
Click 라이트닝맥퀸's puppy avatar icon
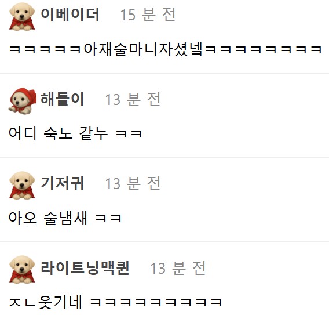(x=22, y=269)
